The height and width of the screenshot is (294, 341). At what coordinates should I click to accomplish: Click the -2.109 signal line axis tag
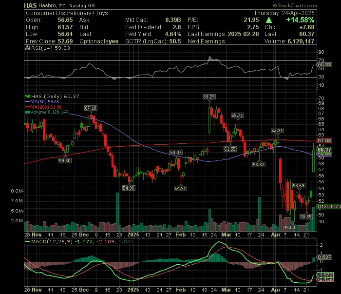[x=325, y=279]
